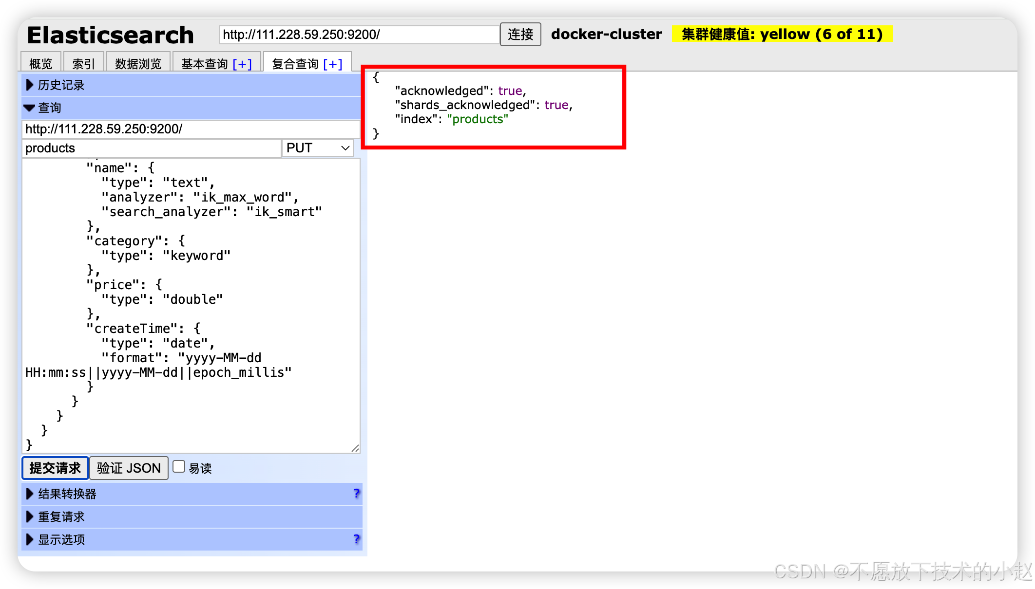Click the [+] on 基本查询 tab
Screen dimensions: 1035x589
pyautogui.click(x=242, y=64)
